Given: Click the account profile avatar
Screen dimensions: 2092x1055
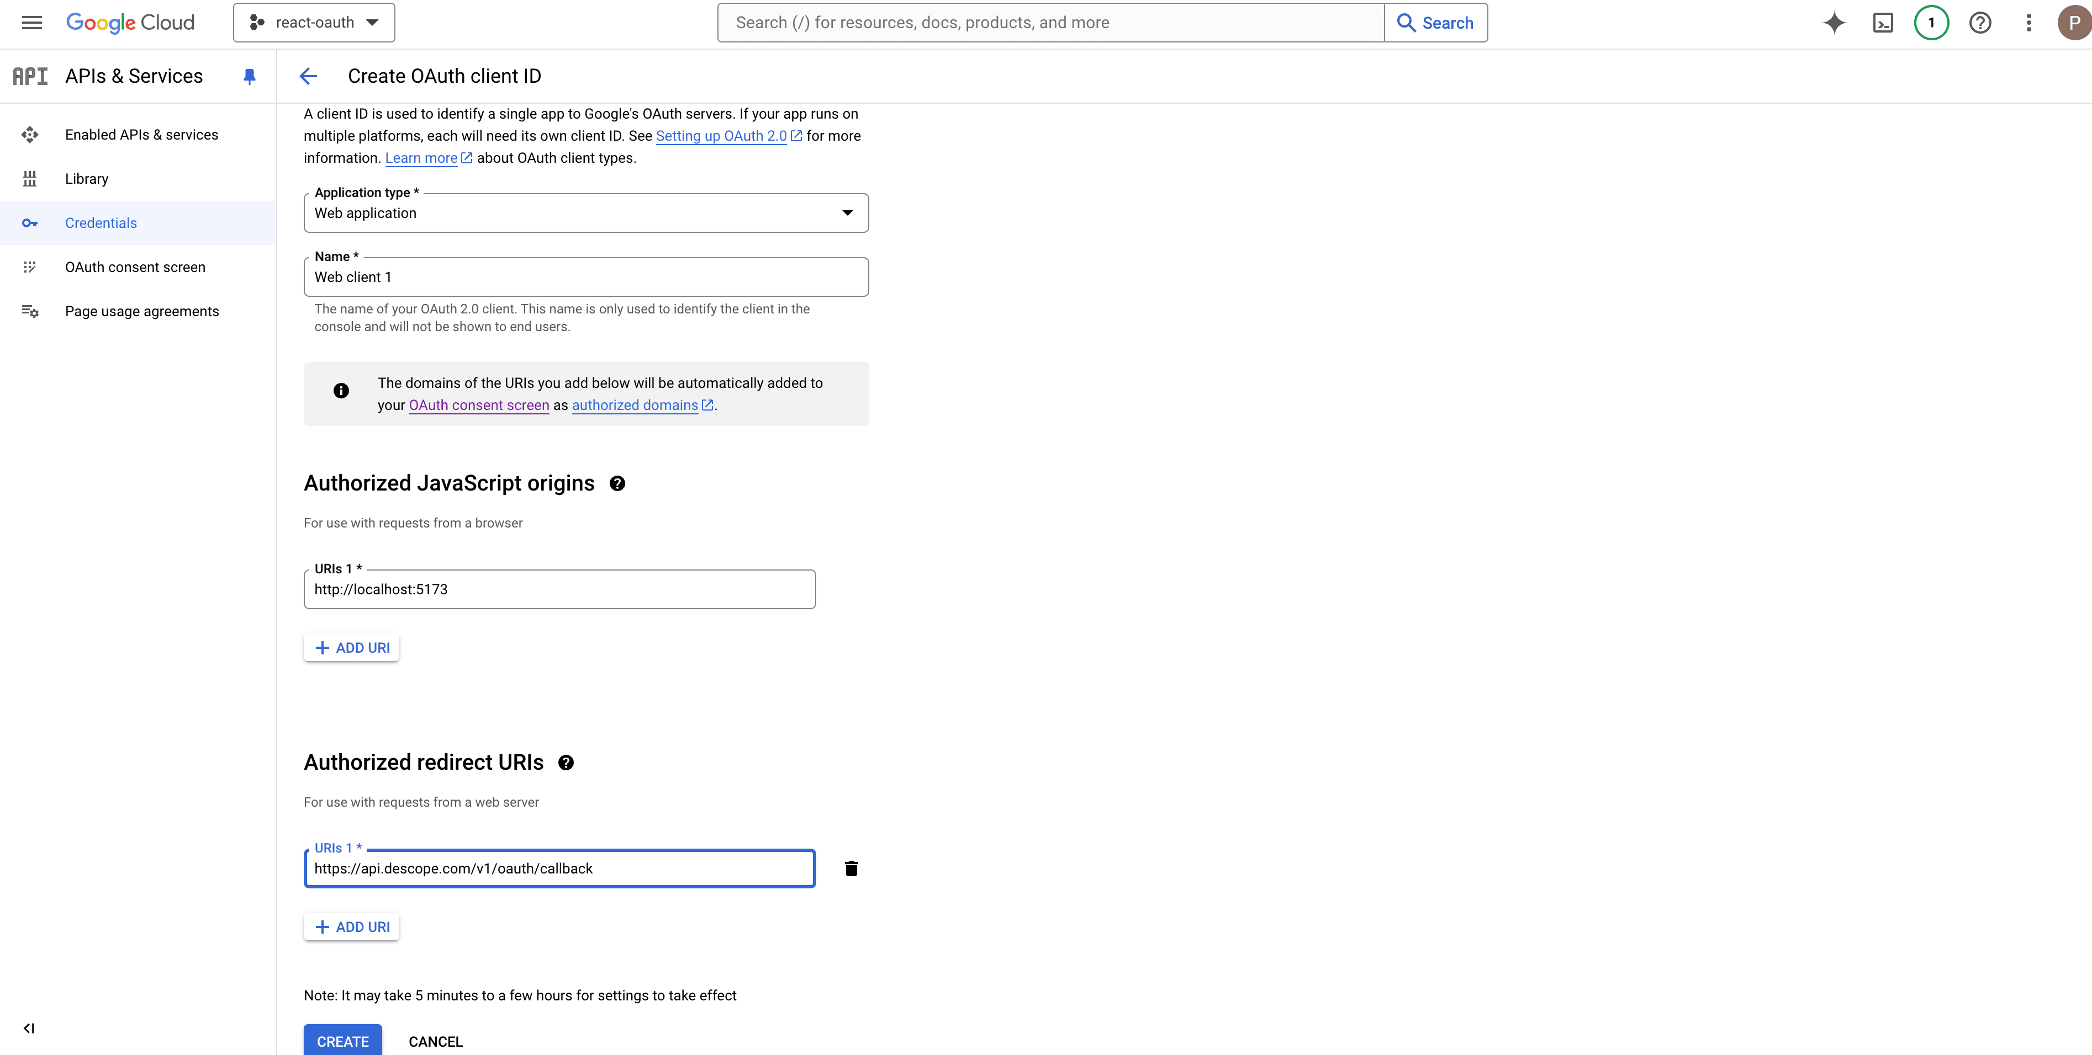Looking at the screenshot, I should click(2073, 23).
